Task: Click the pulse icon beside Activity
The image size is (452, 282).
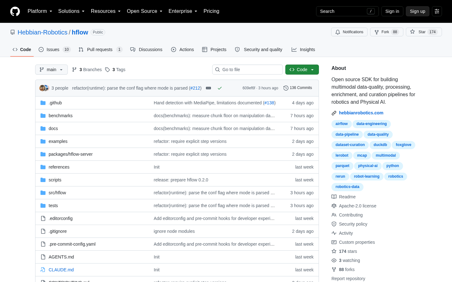Action: point(334,233)
